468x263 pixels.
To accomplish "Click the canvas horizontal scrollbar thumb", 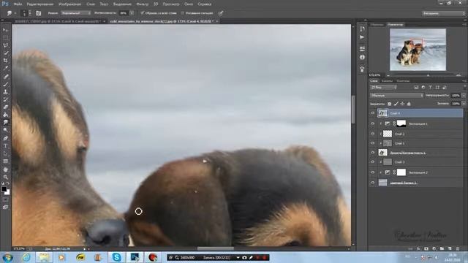I will click(216, 248).
